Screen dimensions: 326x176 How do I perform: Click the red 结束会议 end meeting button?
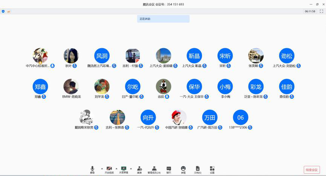tap(311, 170)
